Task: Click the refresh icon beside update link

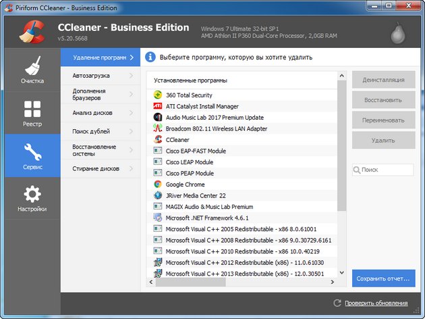Action: (338, 303)
